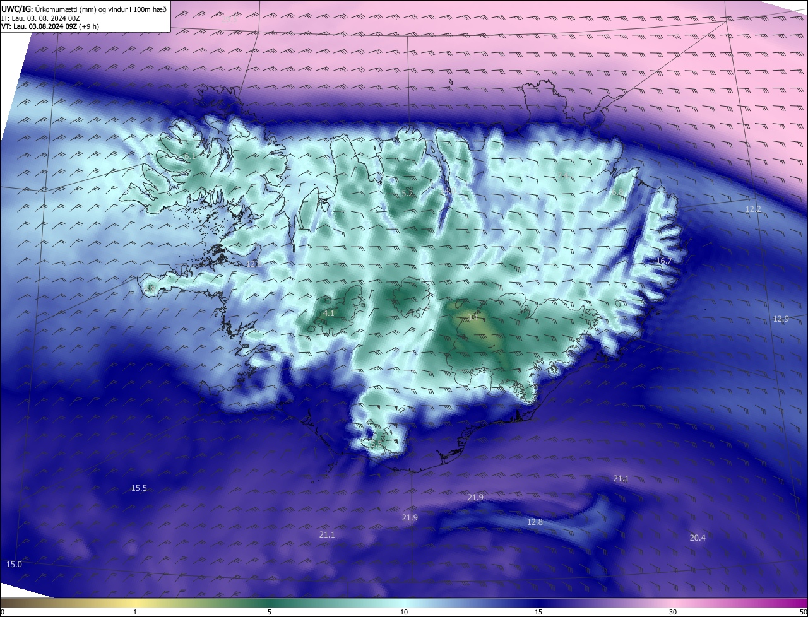808x617 pixels.
Task: Click the 15.5 value label on the map
Action: [139, 488]
